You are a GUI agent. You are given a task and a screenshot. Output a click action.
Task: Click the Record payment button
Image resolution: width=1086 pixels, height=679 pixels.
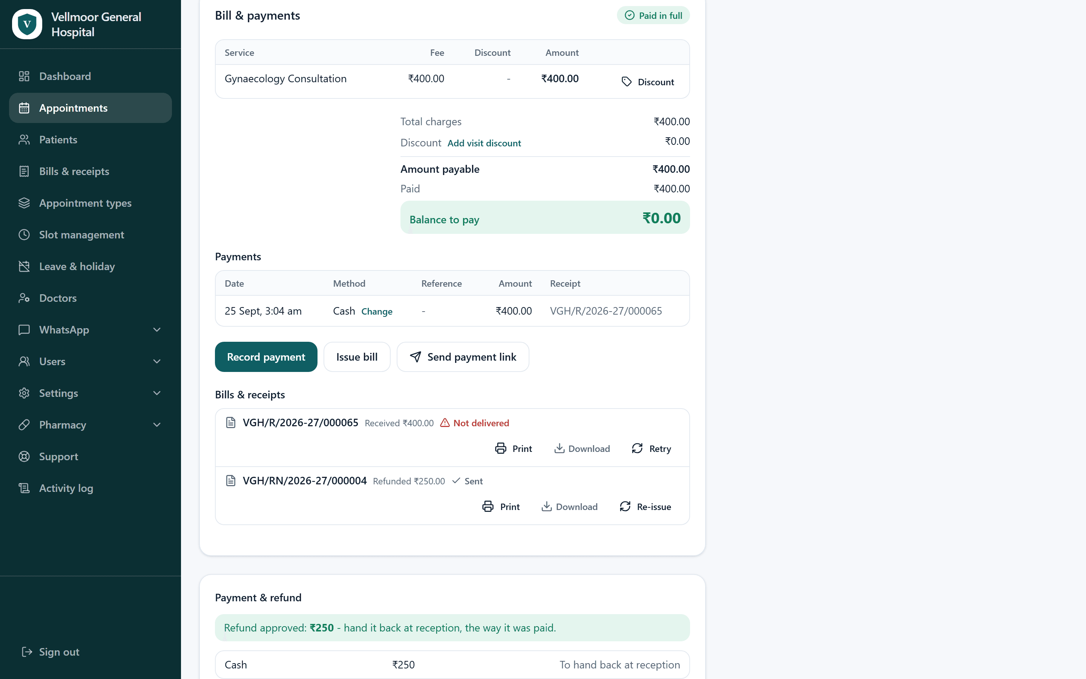[x=266, y=357]
